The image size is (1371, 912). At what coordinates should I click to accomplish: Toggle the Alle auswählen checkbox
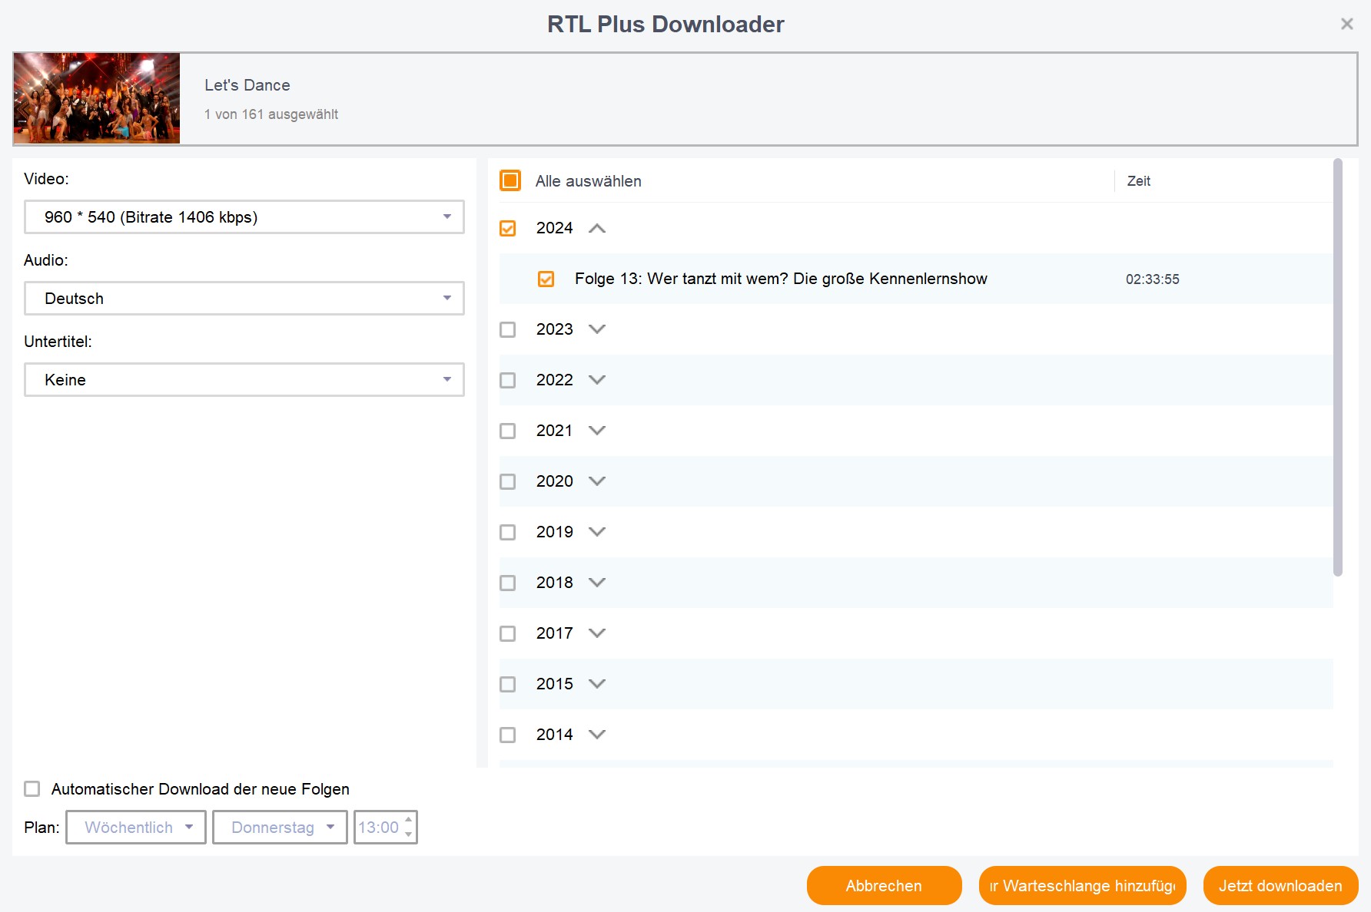click(510, 180)
